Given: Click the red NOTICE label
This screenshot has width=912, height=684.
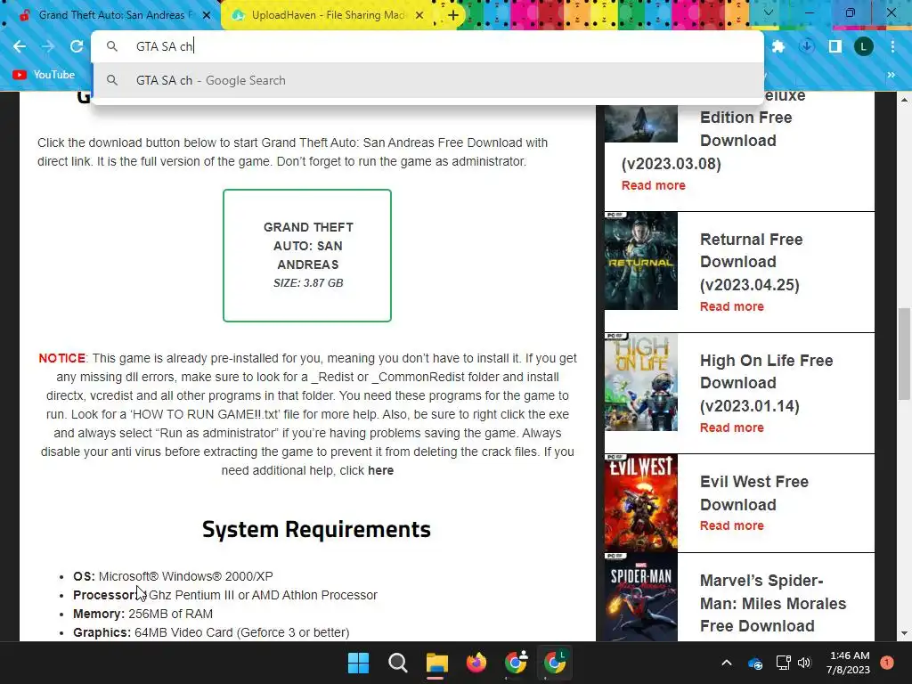Looking at the screenshot, I should click(61, 358).
